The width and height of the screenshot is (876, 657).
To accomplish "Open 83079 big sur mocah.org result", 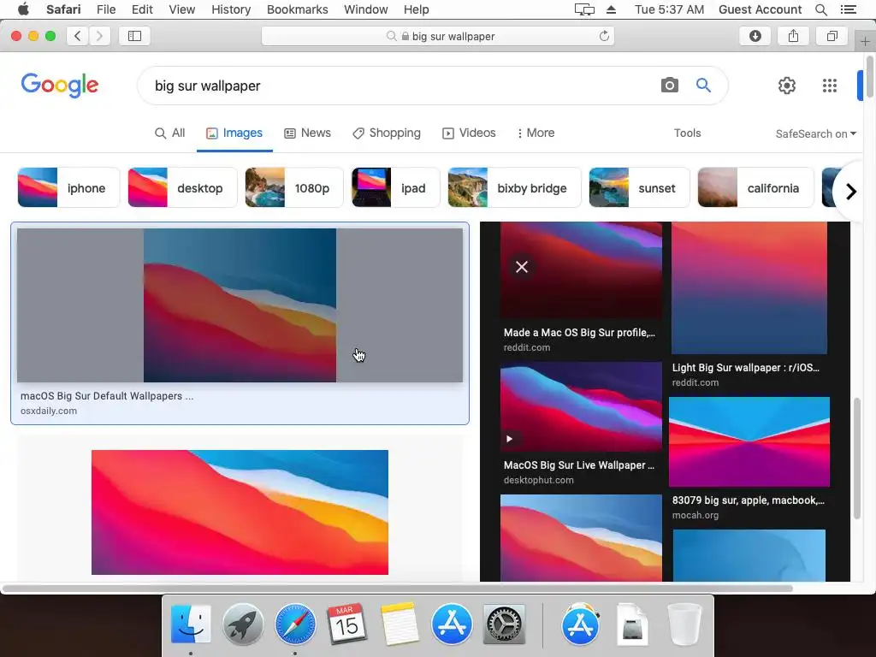I will coord(748,500).
